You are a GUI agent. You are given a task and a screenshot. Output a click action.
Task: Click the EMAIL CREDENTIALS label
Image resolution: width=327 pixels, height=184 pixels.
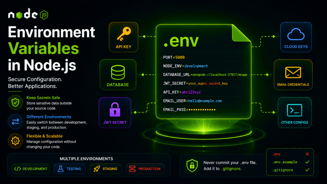point(293,85)
